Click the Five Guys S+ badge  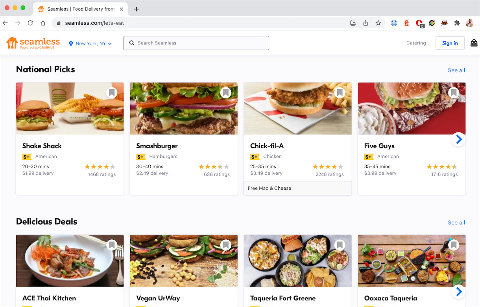tap(369, 157)
